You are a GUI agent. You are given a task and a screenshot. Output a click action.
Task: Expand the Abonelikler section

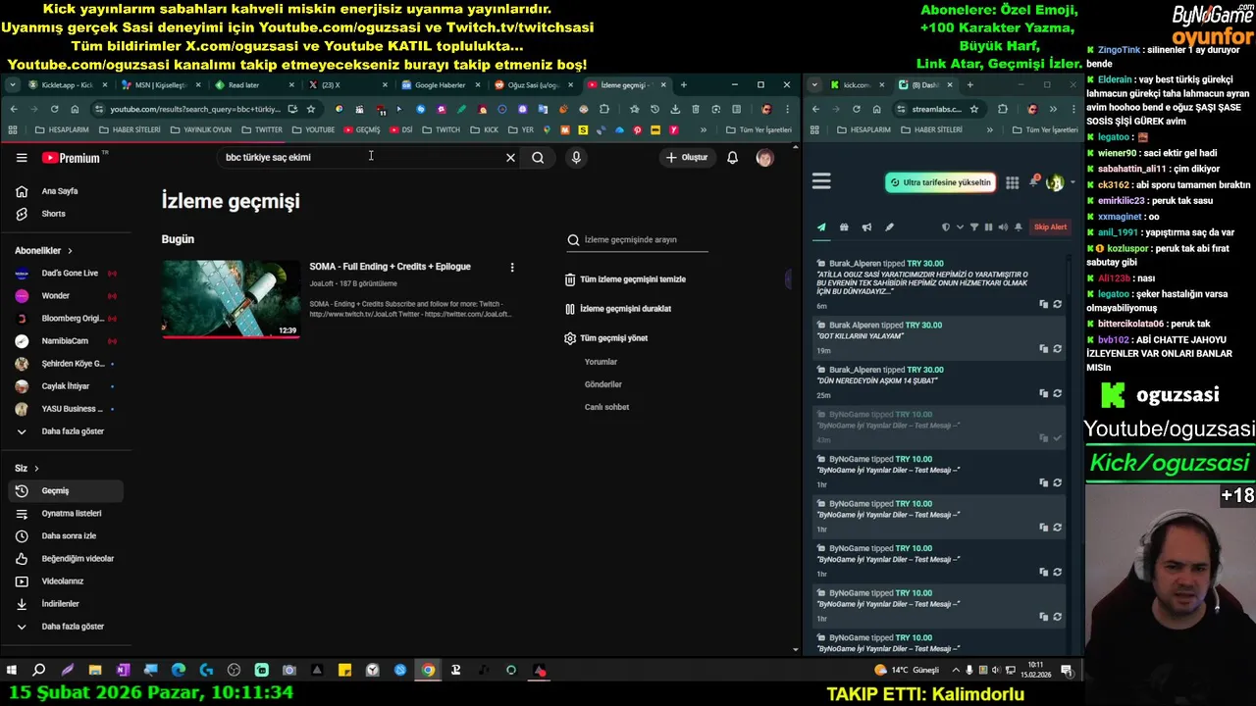coord(44,250)
